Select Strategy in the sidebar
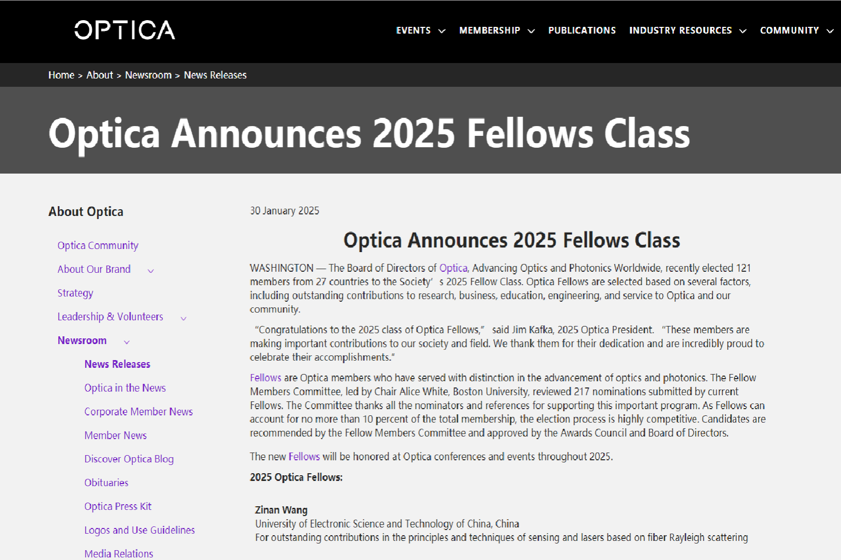 click(75, 293)
